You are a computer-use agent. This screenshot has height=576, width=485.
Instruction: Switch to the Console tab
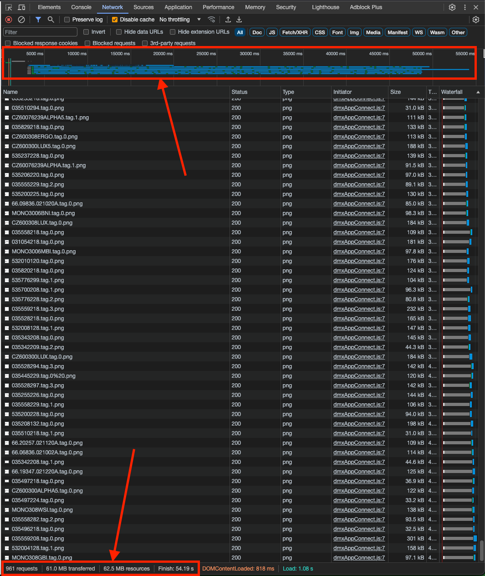[x=81, y=7]
